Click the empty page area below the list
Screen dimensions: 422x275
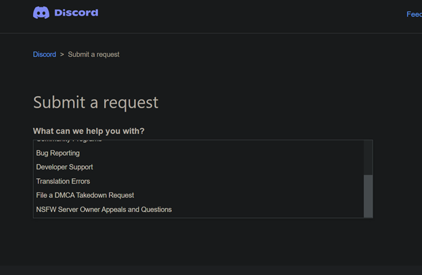(x=203, y=247)
